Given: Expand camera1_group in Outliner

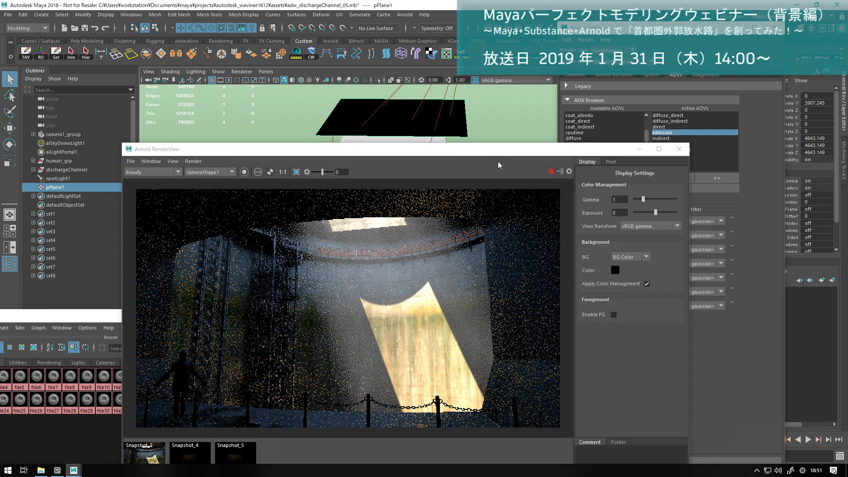Looking at the screenshot, I should 33,134.
